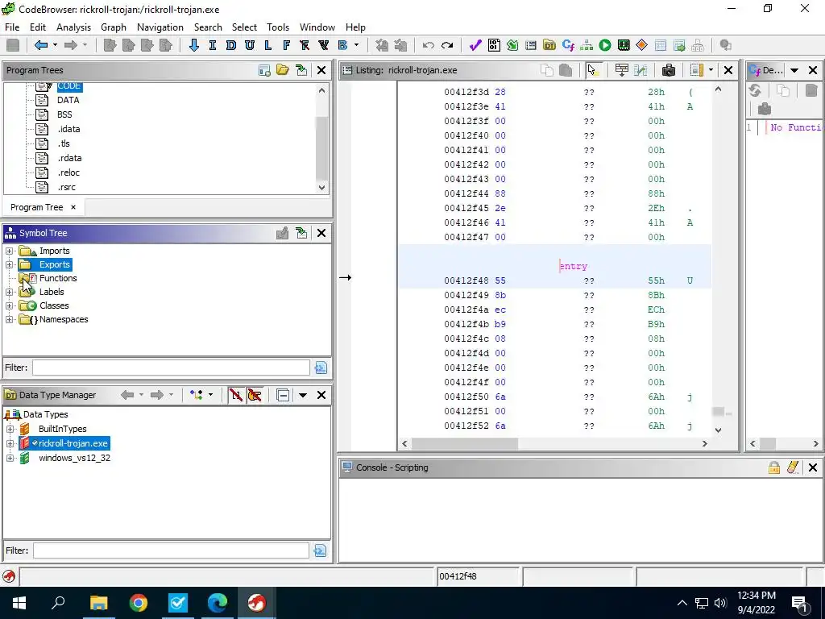Image resolution: width=825 pixels, height=619 pixels.
Task: Clear the Console with eraser icon
Action: 793,467
